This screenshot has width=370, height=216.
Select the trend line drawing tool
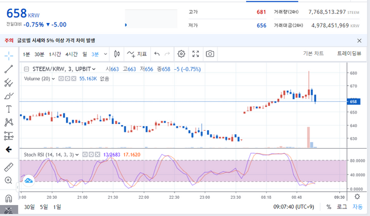pyautogui.click(x=9, y=69)
